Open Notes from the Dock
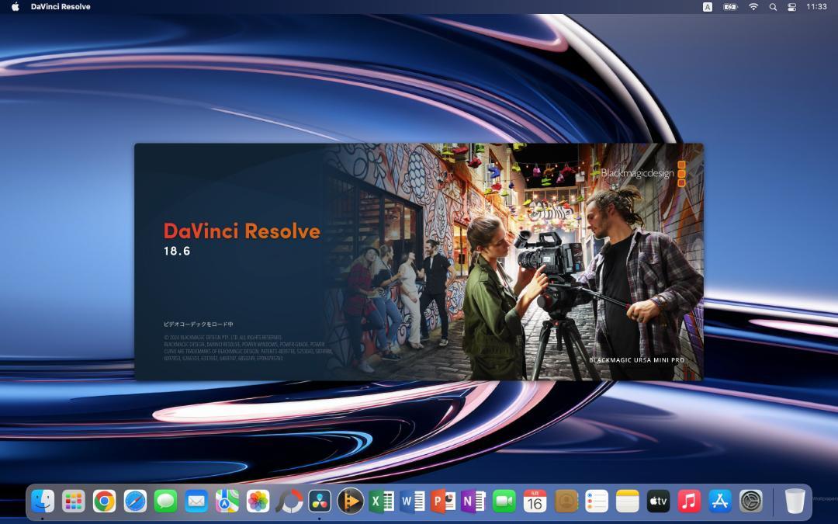 (x=628, y=501)
